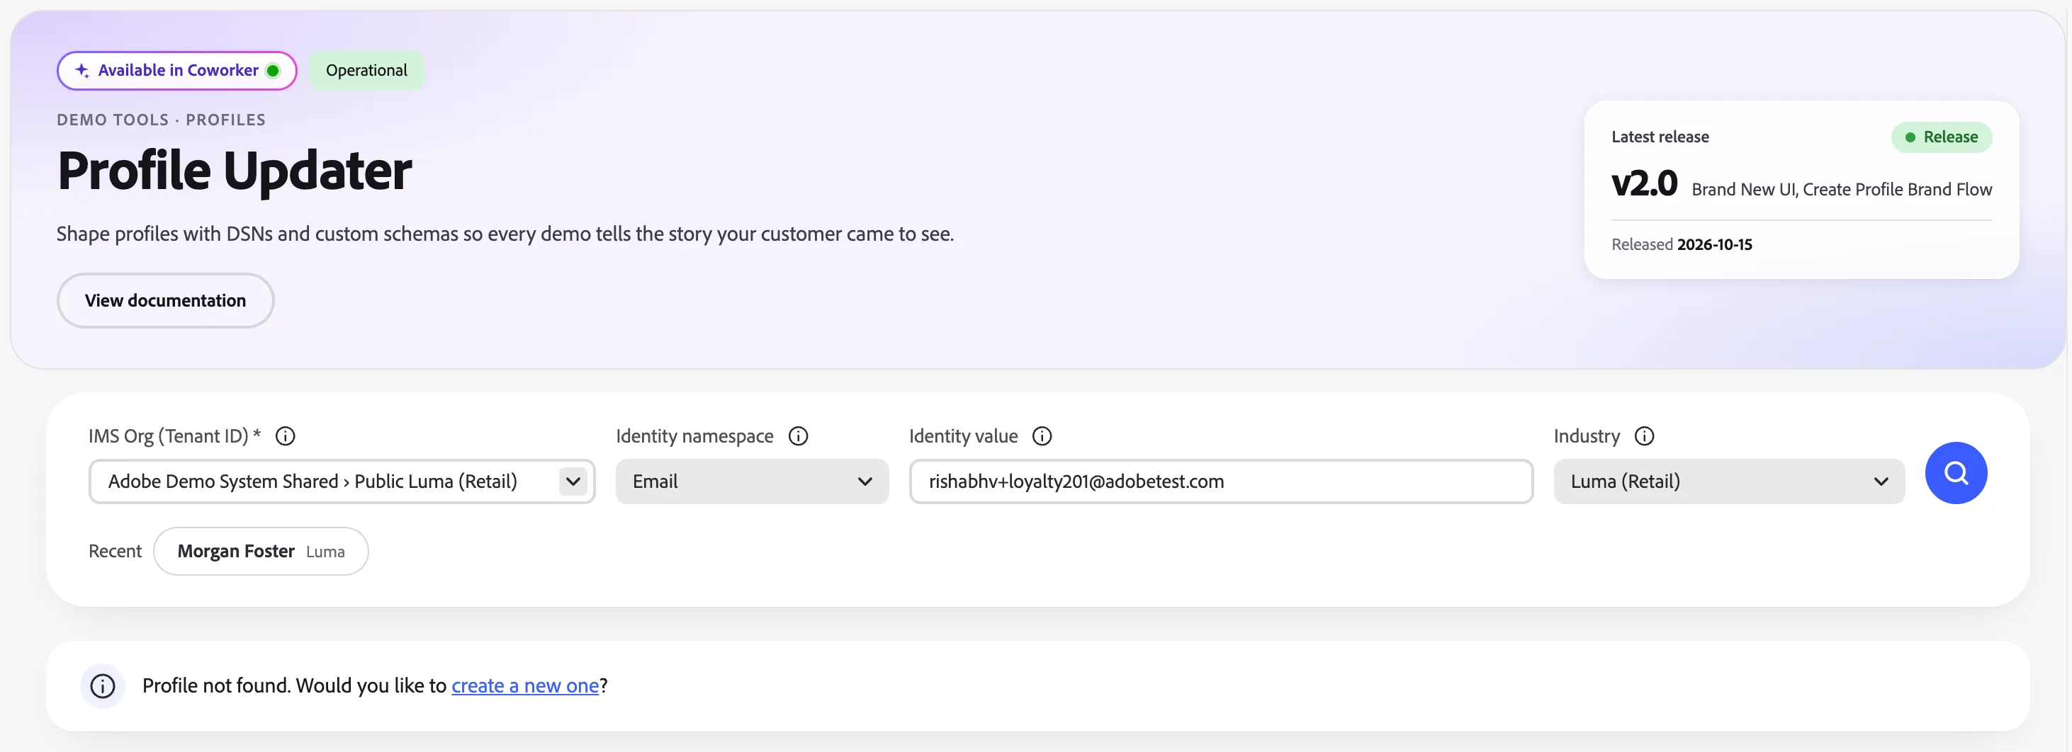Expand IMS Org dropdown chevron
The image size is (2072, 752).
click(x=573, y=482)
